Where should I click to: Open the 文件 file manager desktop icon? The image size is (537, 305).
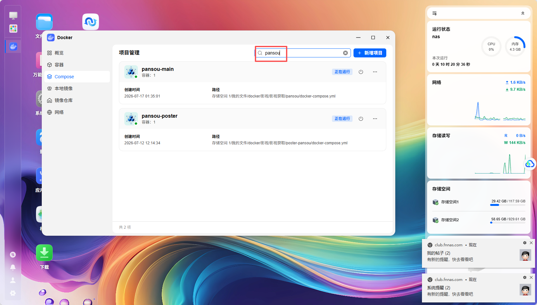coord(44,22)
